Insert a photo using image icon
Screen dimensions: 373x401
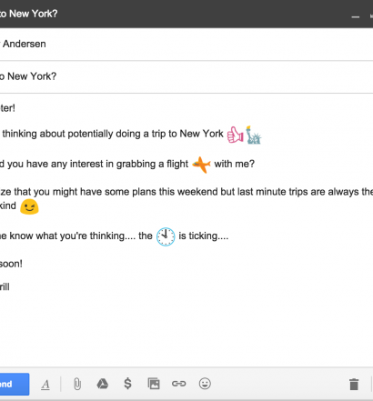pos(154,384)
